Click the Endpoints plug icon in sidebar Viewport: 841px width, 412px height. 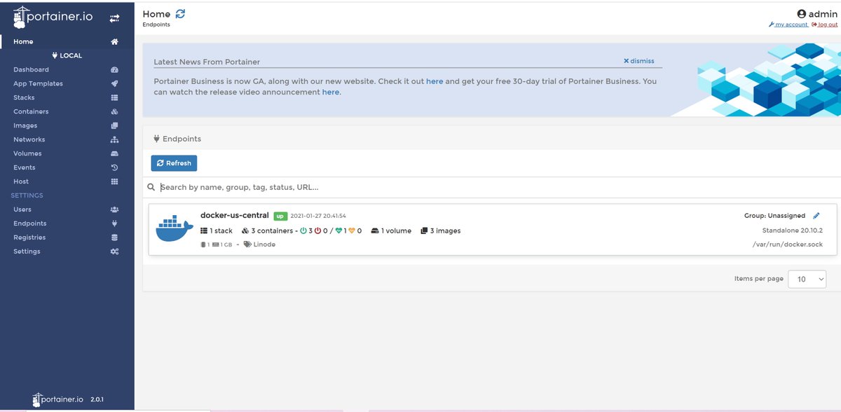(114, 224)
